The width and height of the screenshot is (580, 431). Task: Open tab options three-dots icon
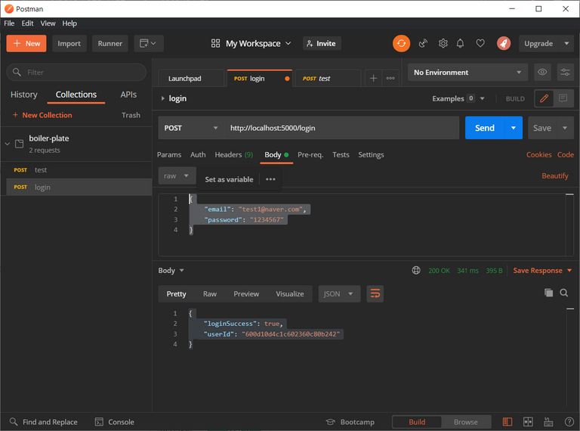pos(390,78)
